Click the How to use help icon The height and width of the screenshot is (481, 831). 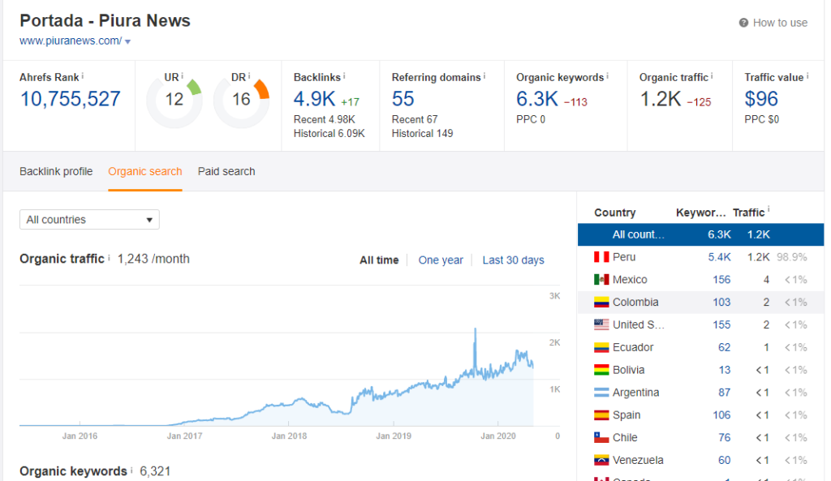tap(743, 23)
